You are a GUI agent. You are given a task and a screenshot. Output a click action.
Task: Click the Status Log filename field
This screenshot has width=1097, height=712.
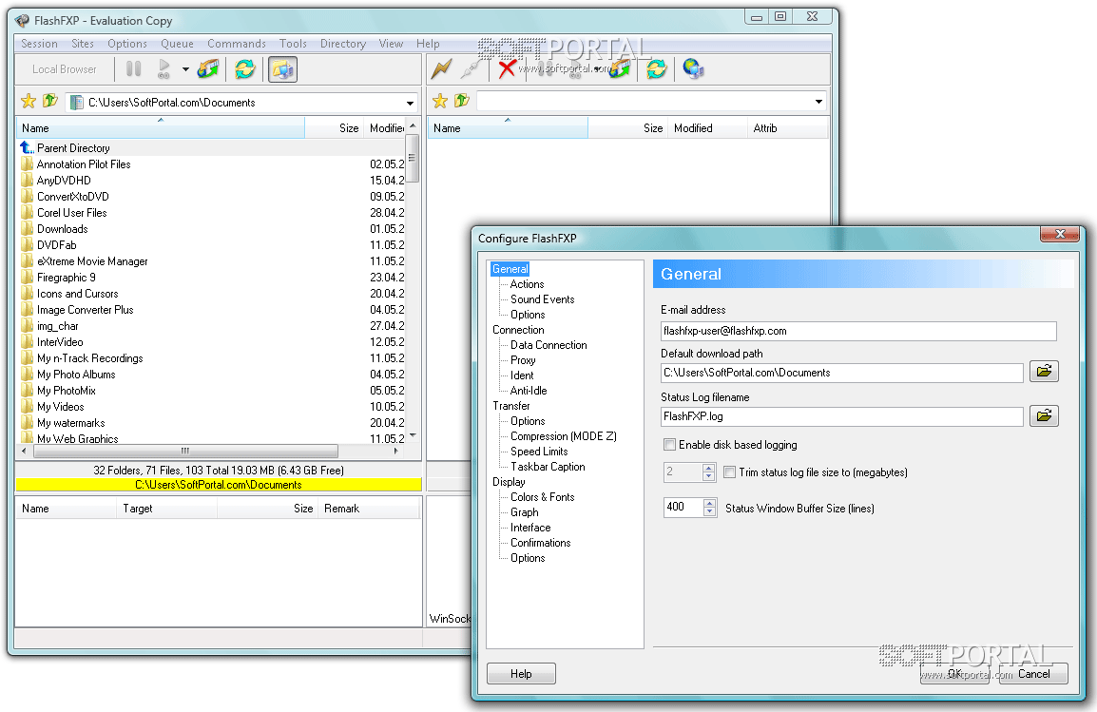click(841, 416)
